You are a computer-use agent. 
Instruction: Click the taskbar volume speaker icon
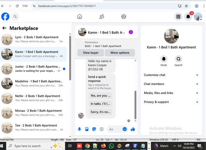click(180, 146)
